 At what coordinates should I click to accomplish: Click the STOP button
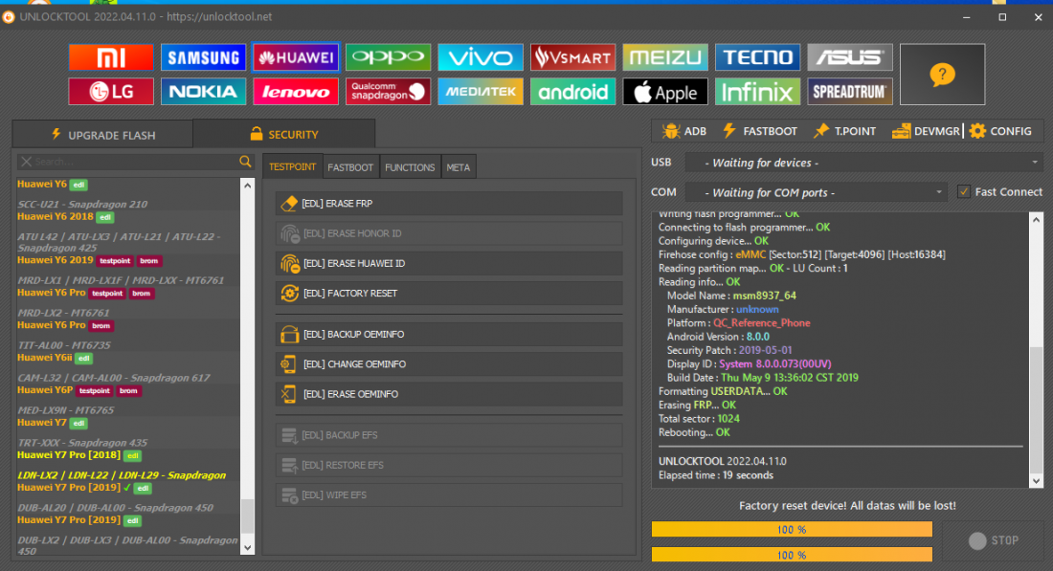coord(994,540)
